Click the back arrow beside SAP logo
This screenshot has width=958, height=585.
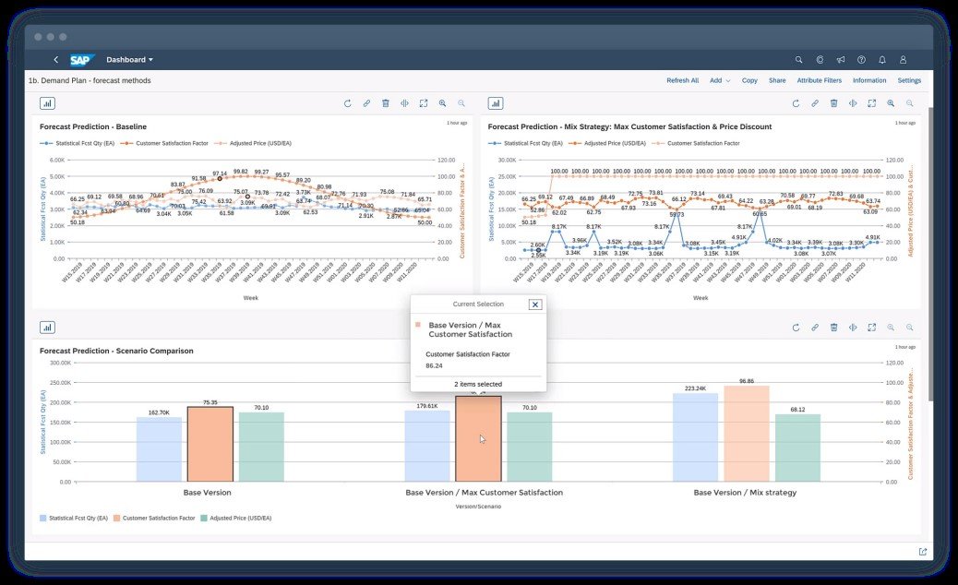[x=55, y=60]
